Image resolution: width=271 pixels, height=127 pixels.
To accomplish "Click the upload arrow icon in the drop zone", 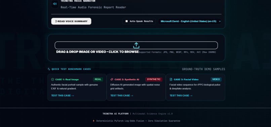I will (x=136, y=45).
